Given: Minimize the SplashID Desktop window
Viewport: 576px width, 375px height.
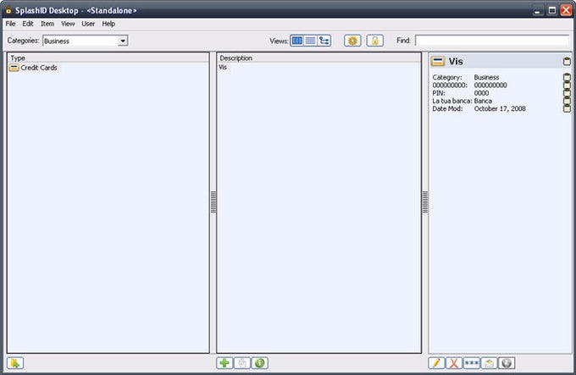Looking at the screenshot, I should point(538,10).
